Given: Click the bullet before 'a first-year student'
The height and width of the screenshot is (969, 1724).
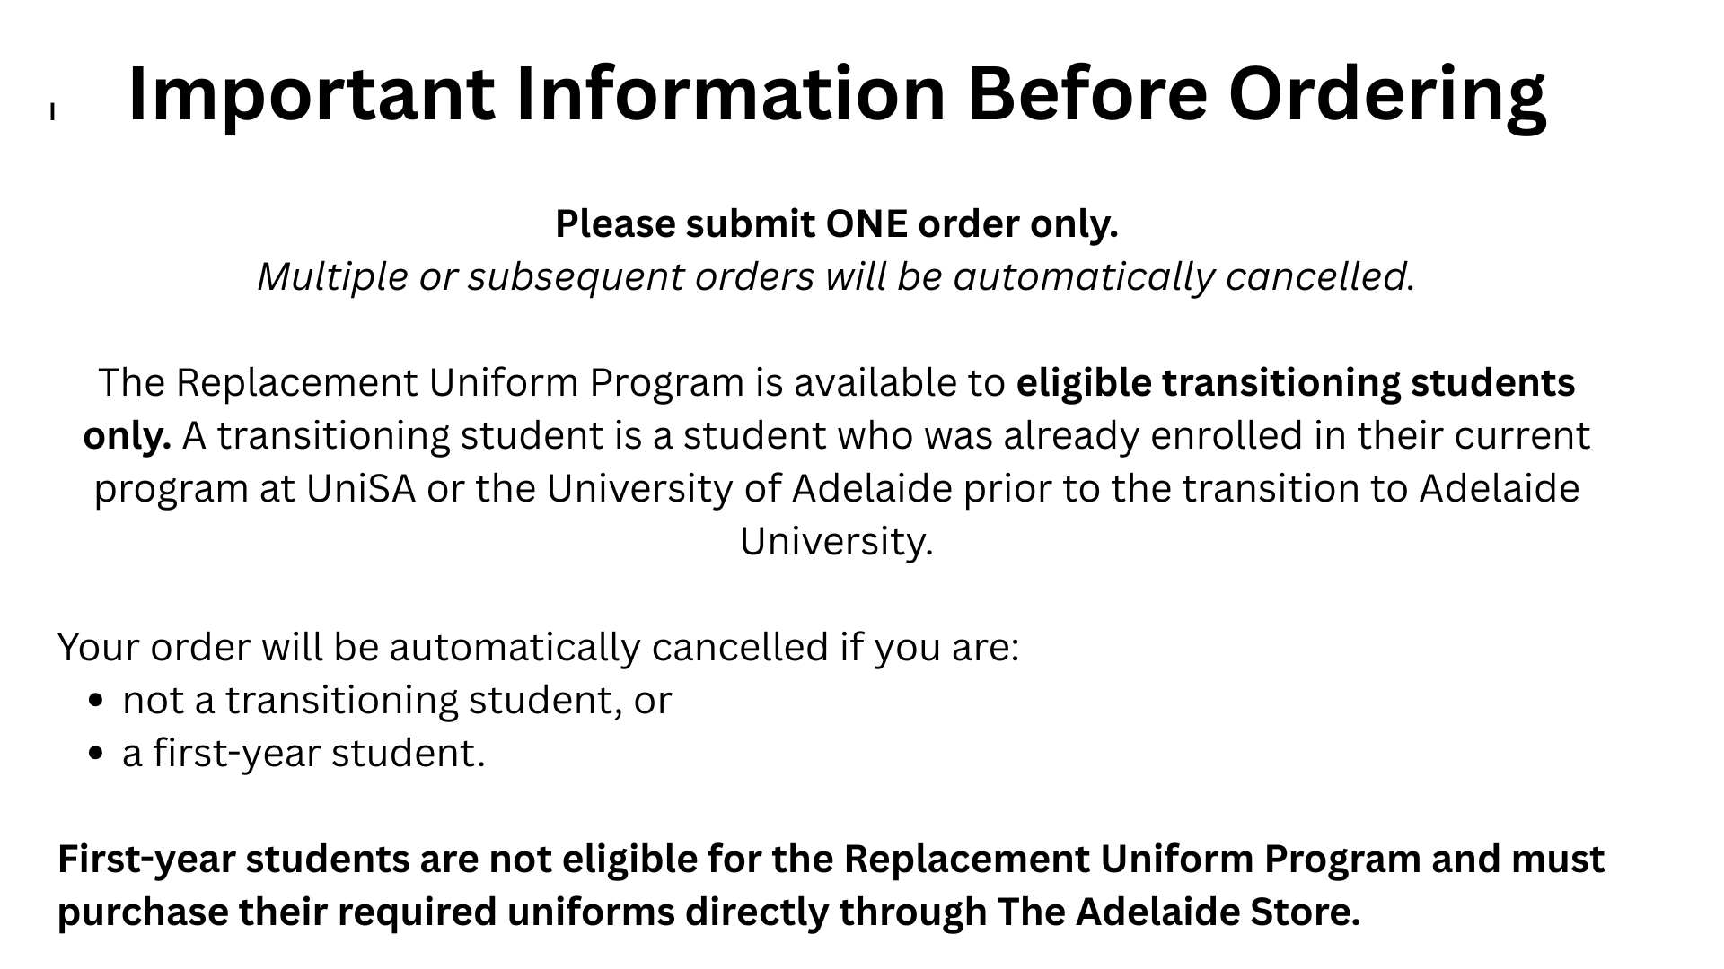Looking at the screenshot, I should click(x=98, y=754).
